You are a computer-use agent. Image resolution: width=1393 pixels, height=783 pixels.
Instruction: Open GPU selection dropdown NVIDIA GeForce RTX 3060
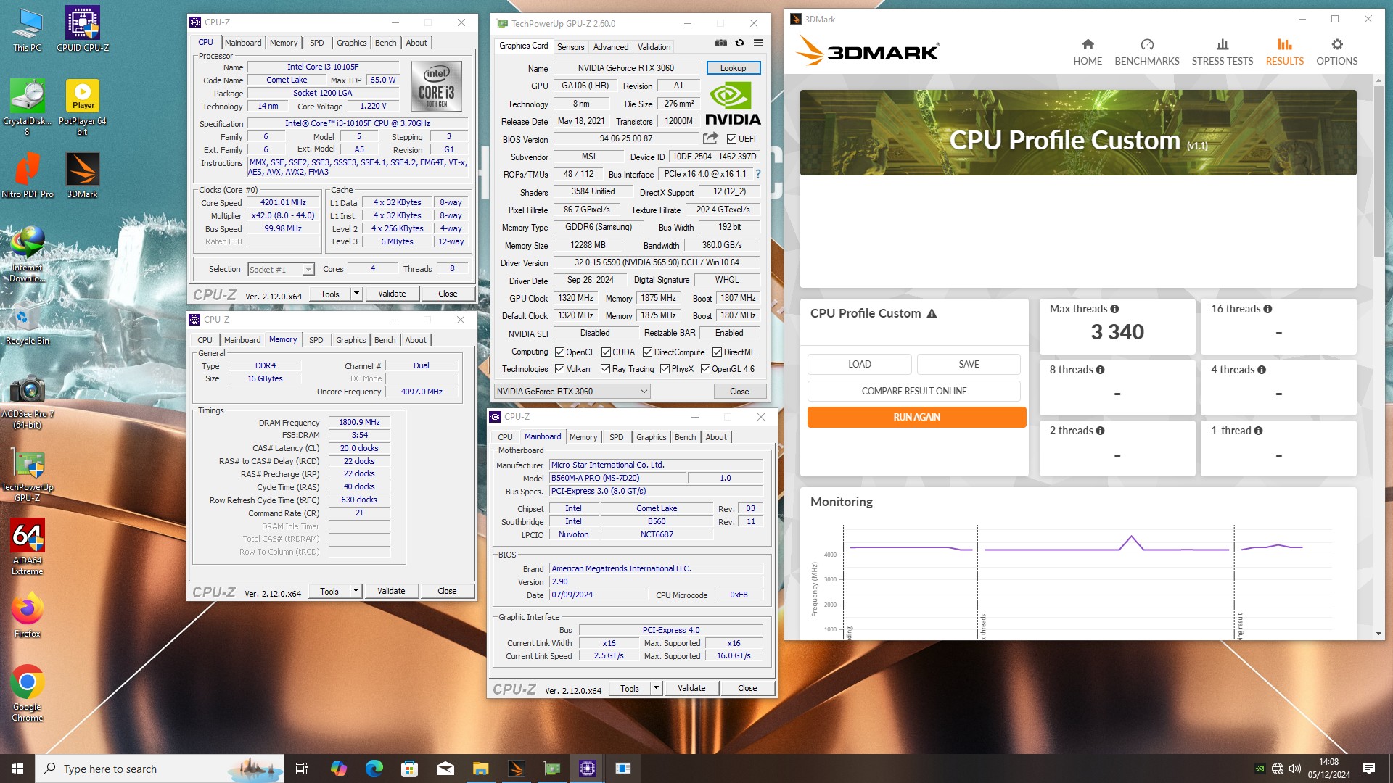(572, 391)
